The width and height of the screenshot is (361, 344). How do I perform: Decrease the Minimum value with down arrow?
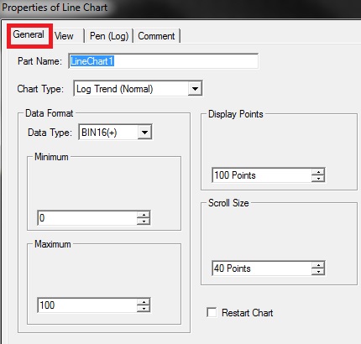(144, 222)
